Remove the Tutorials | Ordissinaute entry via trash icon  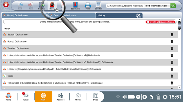click(x=172, y=48)
